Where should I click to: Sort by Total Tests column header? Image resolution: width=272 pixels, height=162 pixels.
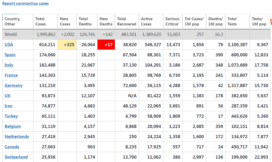238,21
